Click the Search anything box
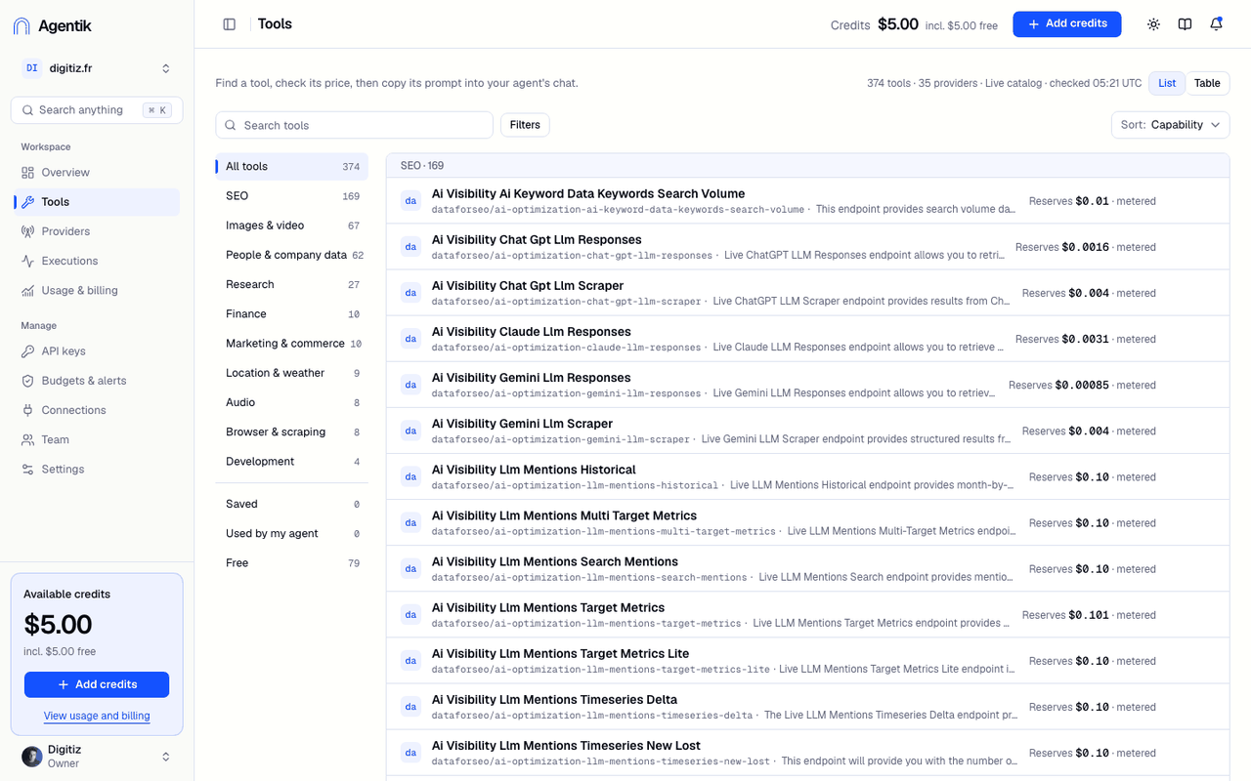 click(97, 110)
